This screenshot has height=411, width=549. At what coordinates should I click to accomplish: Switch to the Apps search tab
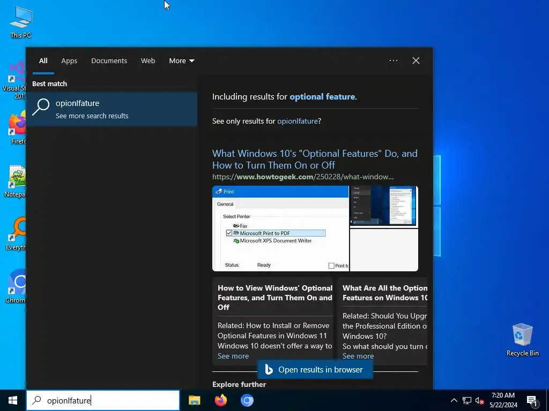[69, 61]
